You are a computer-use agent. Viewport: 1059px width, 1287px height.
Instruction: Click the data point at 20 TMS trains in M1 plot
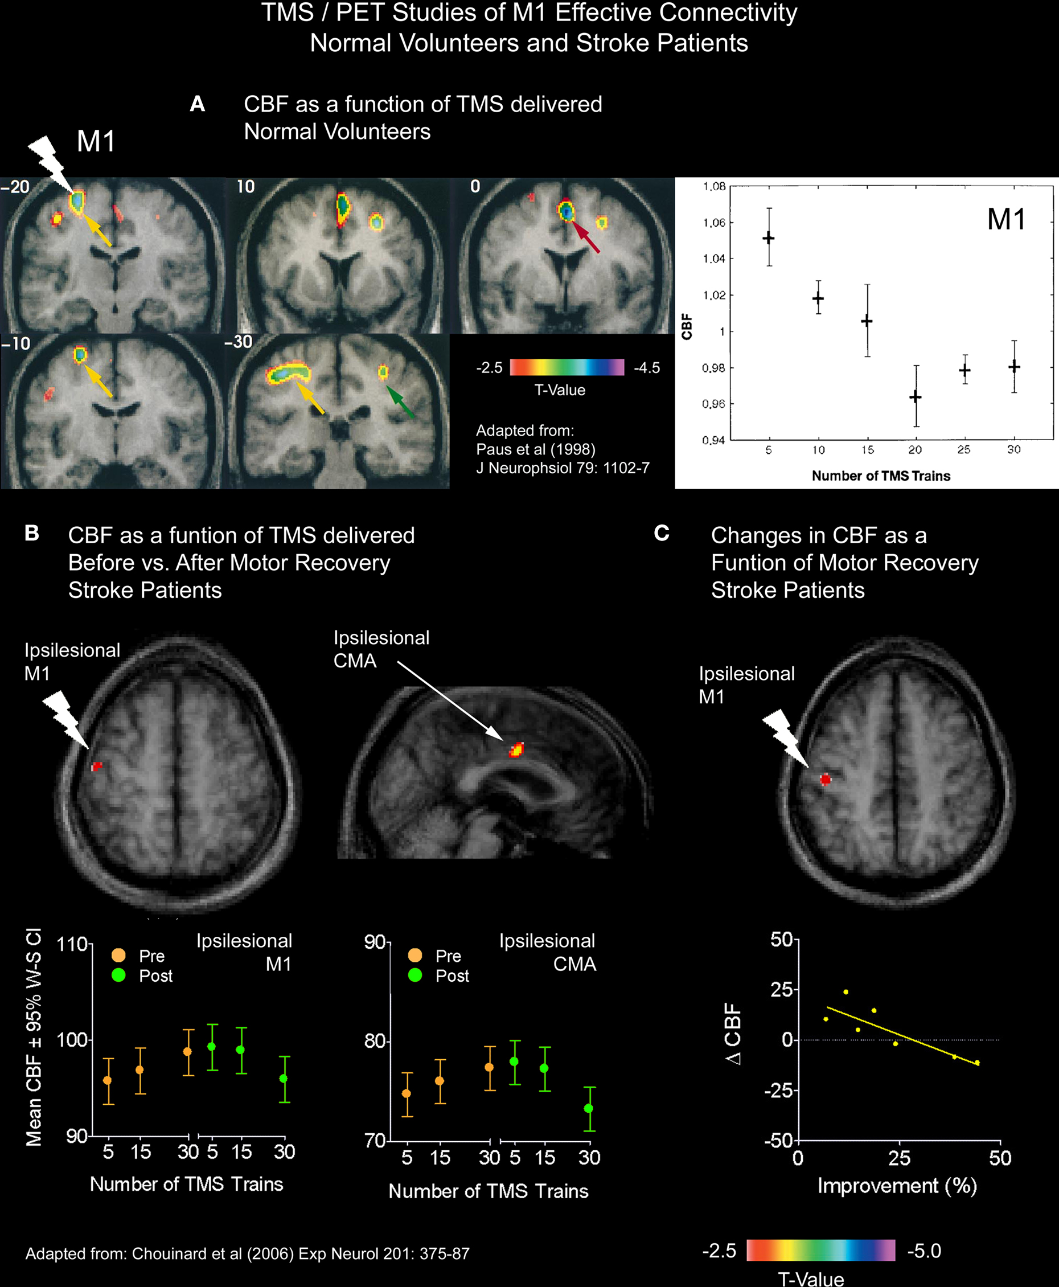click(x=916, y=397)
